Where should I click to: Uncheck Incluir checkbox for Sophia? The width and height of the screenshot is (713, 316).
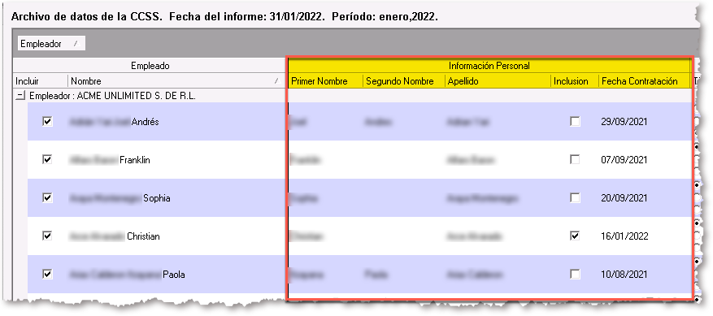(x=47, y=197)
